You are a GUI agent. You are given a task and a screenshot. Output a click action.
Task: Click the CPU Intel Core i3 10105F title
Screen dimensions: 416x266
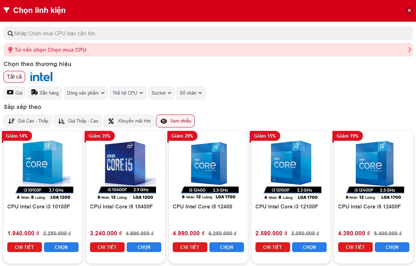(x=39, y=207)
